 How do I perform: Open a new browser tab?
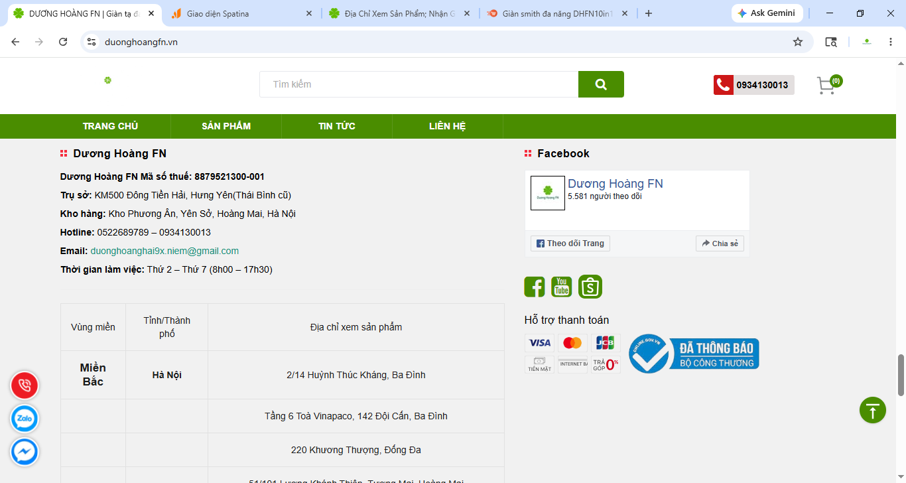649,13
